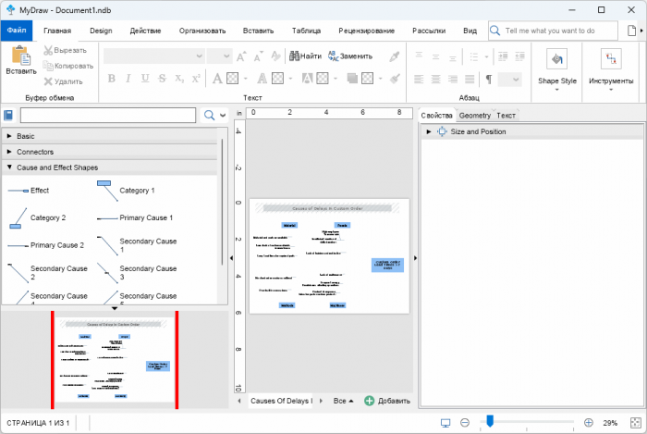Expand the Connectors shapes library
This screenshot has height=434, width=647.
click(35, 152)
